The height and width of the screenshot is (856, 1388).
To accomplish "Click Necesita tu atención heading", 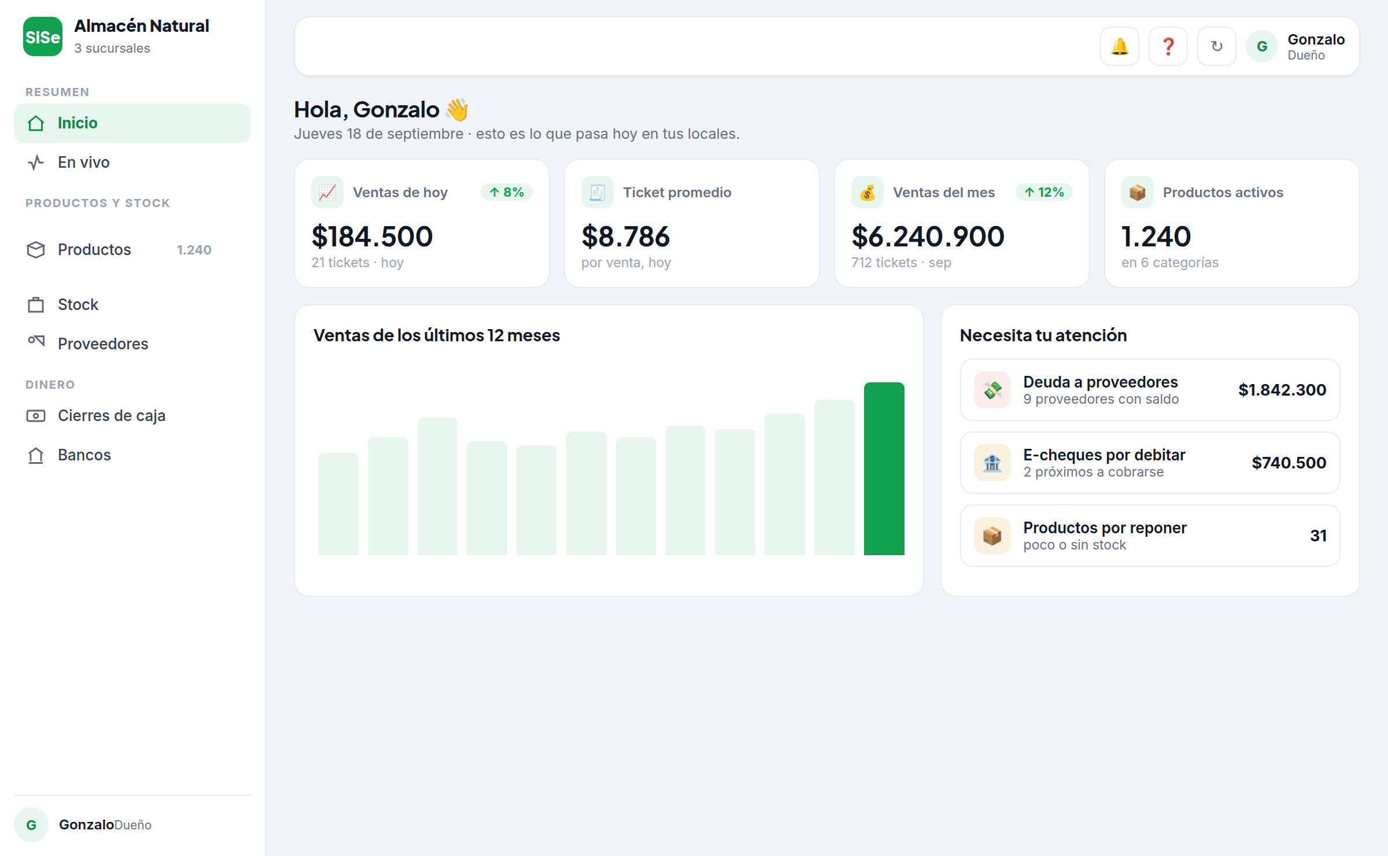I will 1043,335.
